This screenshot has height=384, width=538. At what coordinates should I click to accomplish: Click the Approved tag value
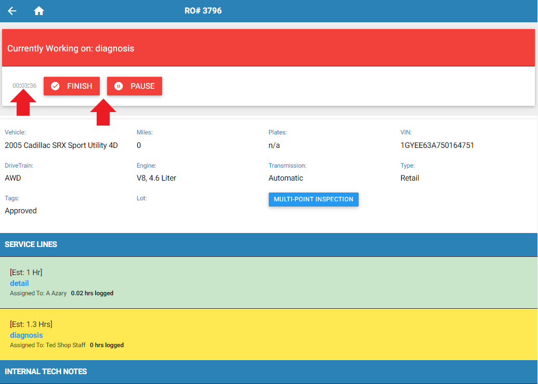point(21,211)
